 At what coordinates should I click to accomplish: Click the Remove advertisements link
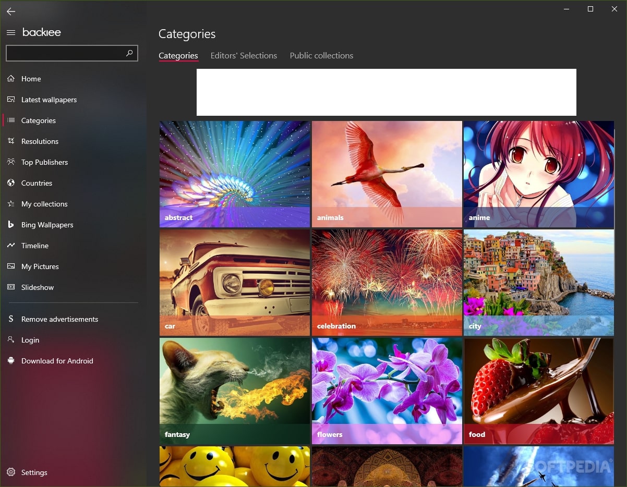(59, 319)
